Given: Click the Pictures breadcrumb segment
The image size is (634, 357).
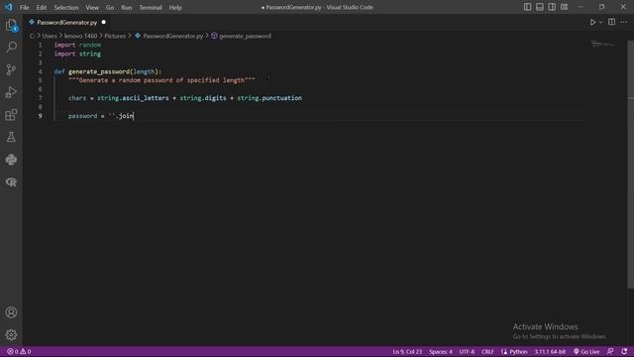Looking at the screenshot, I should [115, 36].
